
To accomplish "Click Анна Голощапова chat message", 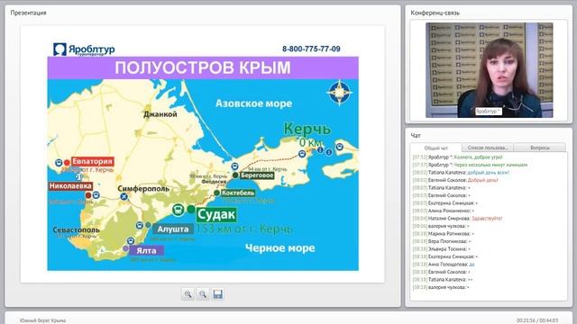I will [444, 264].
